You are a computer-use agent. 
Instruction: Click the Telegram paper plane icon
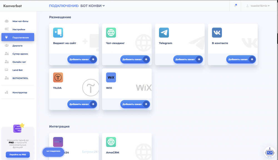[164, 33]
